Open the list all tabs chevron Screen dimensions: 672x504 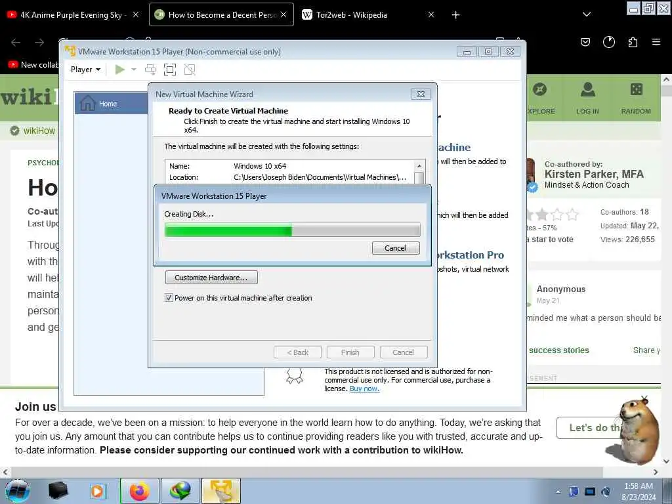tap(587, 14)
